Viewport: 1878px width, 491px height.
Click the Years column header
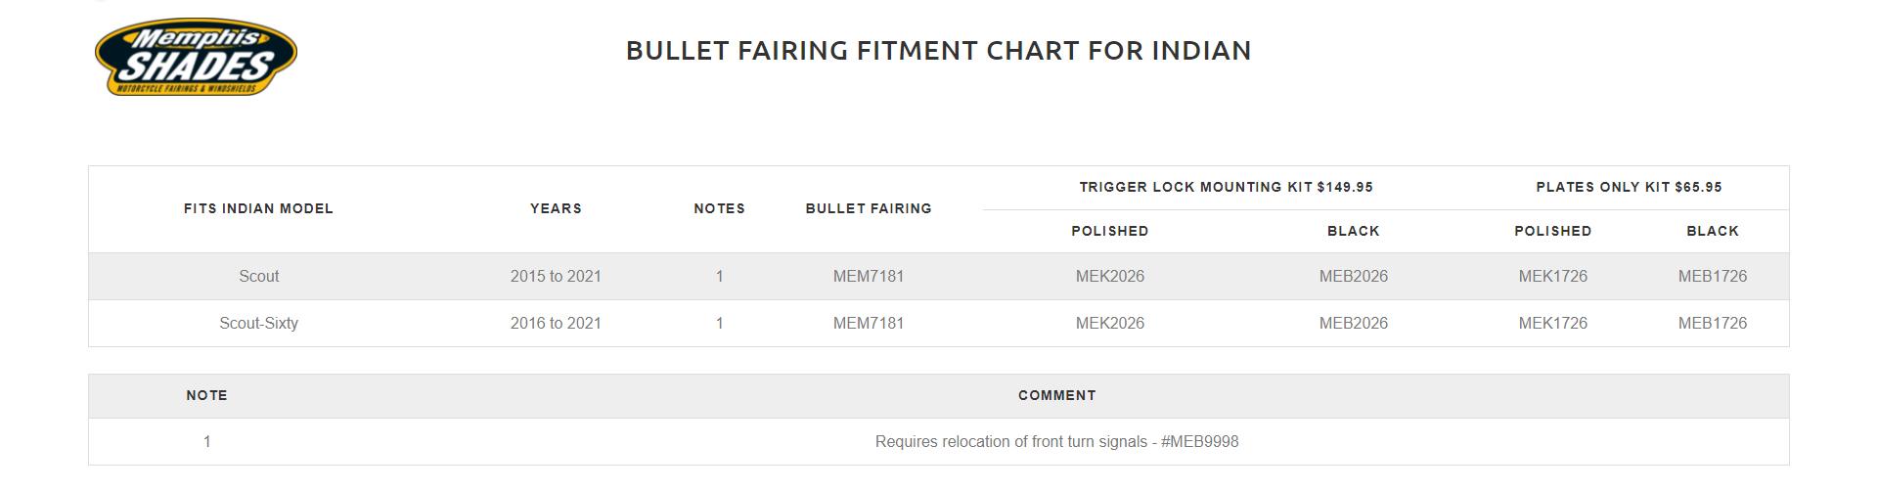coord(556,208)
